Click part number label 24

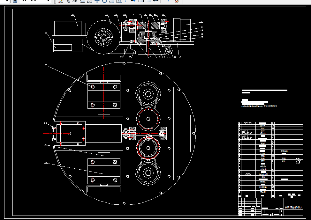click(x=130, y=57)
